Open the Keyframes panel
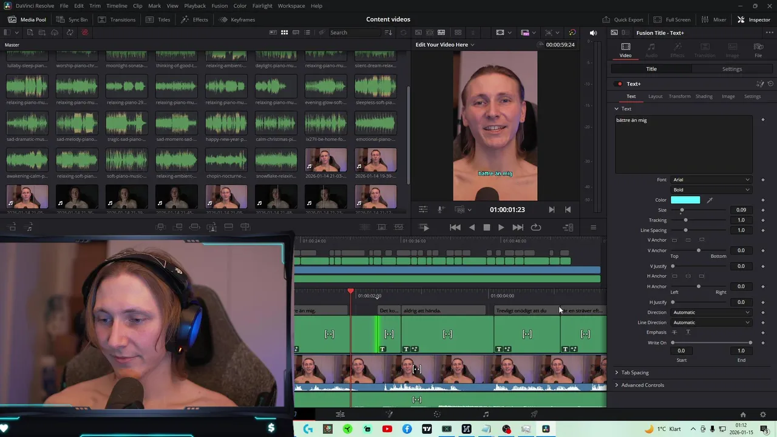The width and height of the screenshot is (777, 437). click(237, 19)
